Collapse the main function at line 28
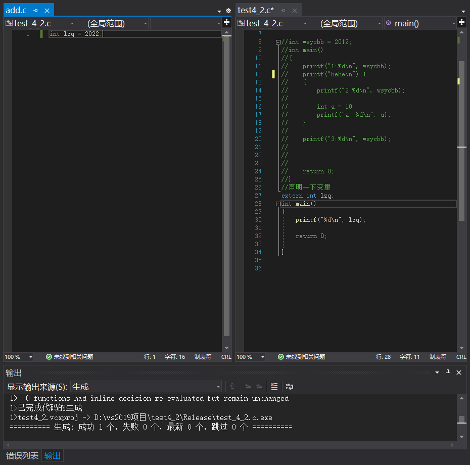The height and width of the screenshot is (465, 470). [278, 204]
